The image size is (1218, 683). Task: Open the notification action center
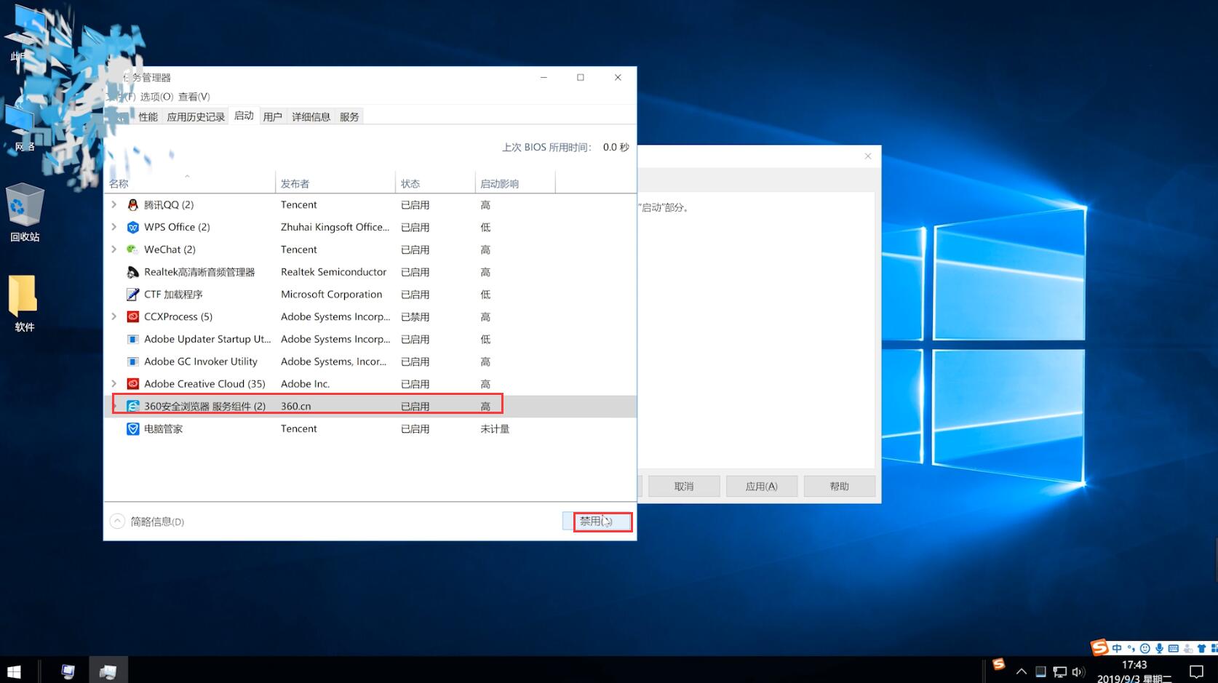[1196, 671]
